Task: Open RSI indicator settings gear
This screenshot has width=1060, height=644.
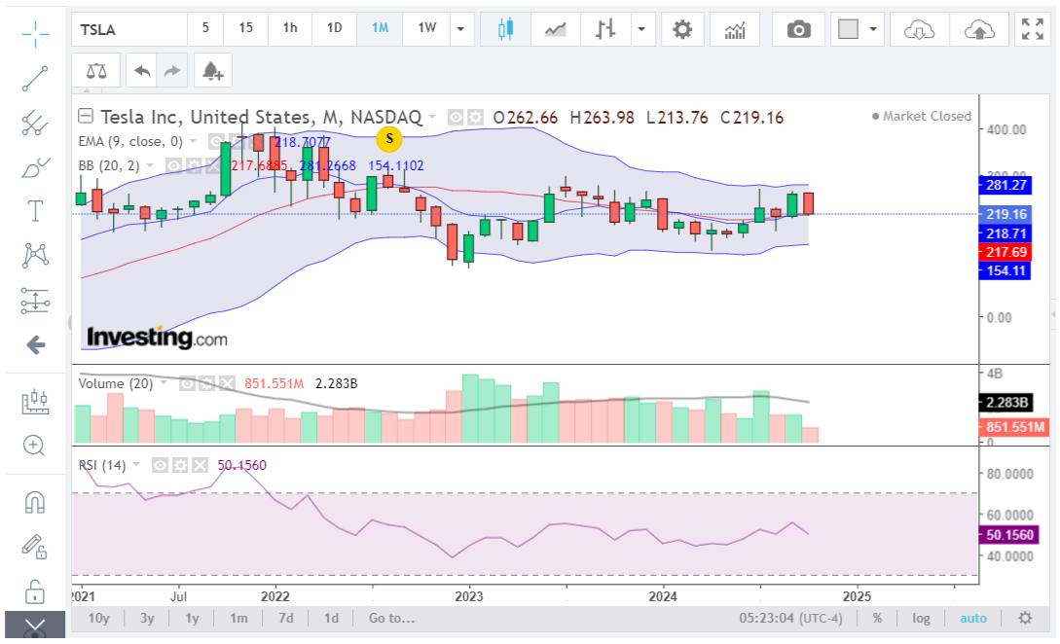Action: [180, 465]
